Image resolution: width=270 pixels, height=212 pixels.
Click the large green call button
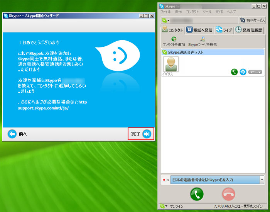197,194
